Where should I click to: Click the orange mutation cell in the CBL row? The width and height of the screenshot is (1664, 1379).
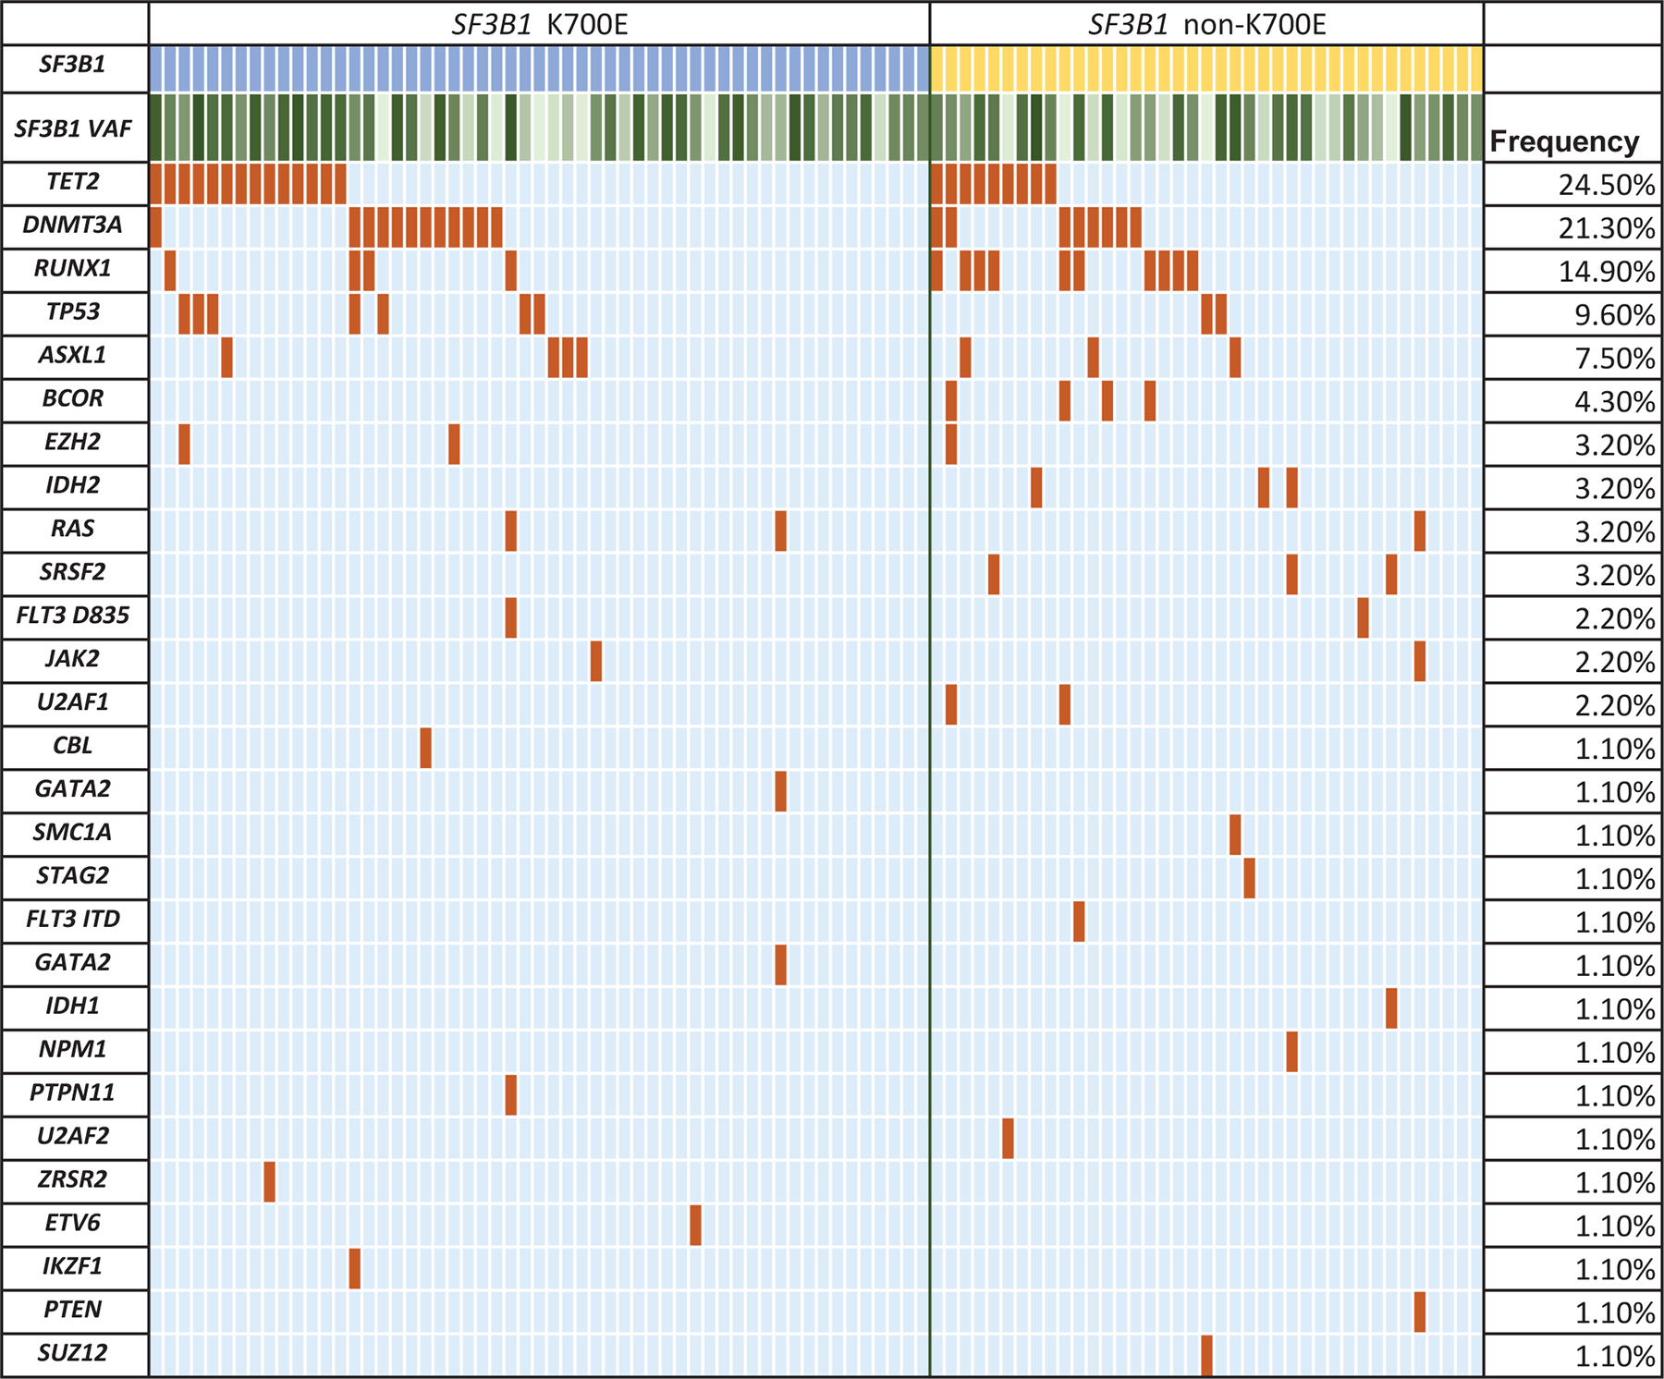pos(425,748)
